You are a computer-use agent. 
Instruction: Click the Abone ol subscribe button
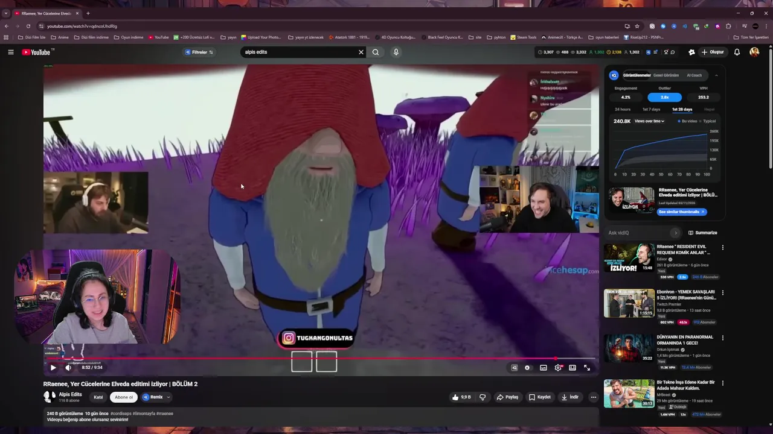[x=124, y=397]
